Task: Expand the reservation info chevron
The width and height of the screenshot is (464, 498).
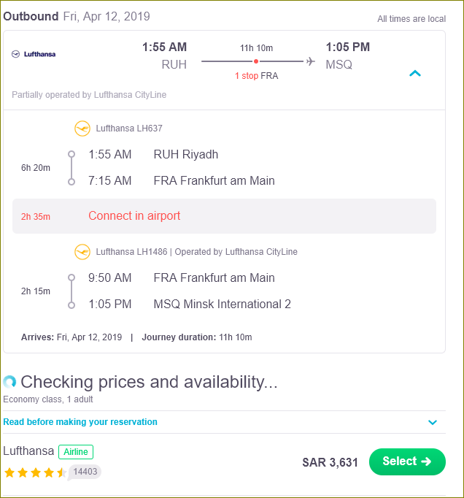Action: (433, 422)
